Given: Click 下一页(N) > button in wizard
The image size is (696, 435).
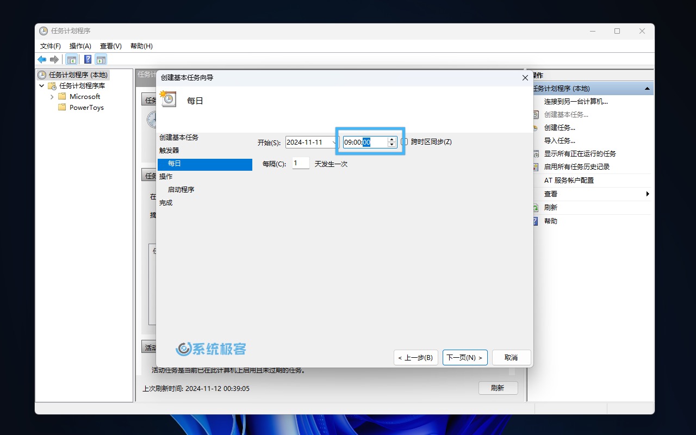Looking at the screenshot, I should click(465, 357).
